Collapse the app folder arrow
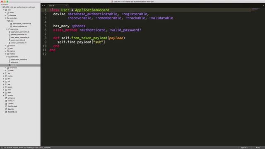 4,10
